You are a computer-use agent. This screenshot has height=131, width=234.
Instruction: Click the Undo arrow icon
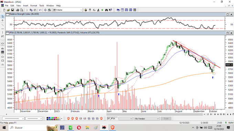[x=40, y=10]
